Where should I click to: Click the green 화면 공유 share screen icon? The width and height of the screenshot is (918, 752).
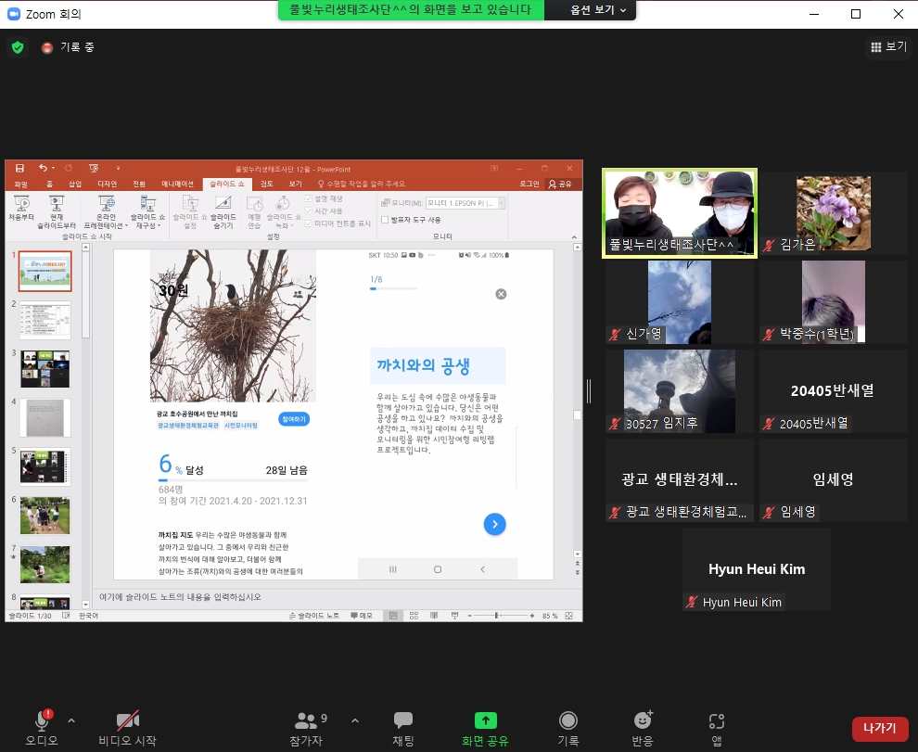click(x=485, y=720)
